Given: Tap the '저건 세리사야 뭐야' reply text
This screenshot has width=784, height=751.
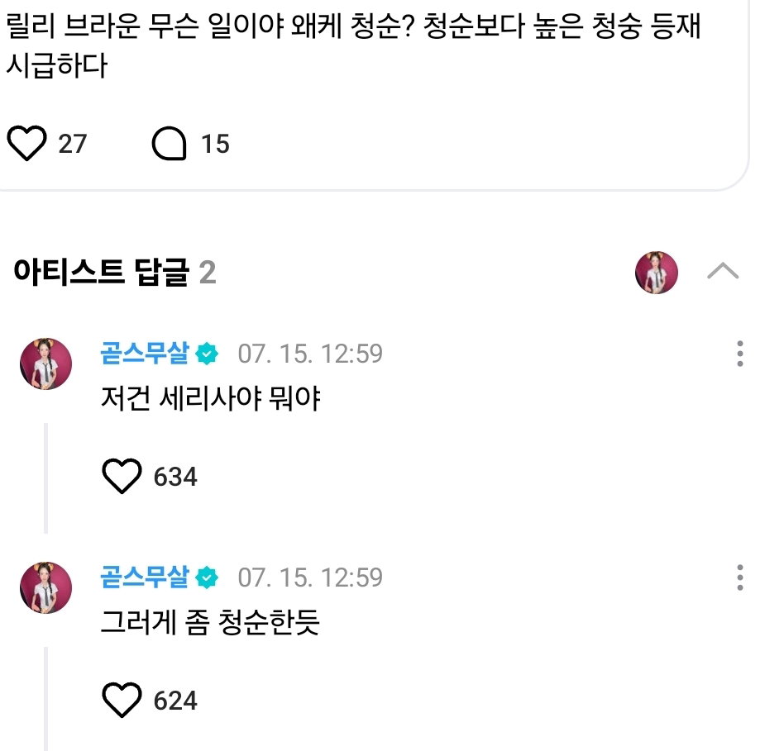Looking at the screenshot, I should coord(211,398).
